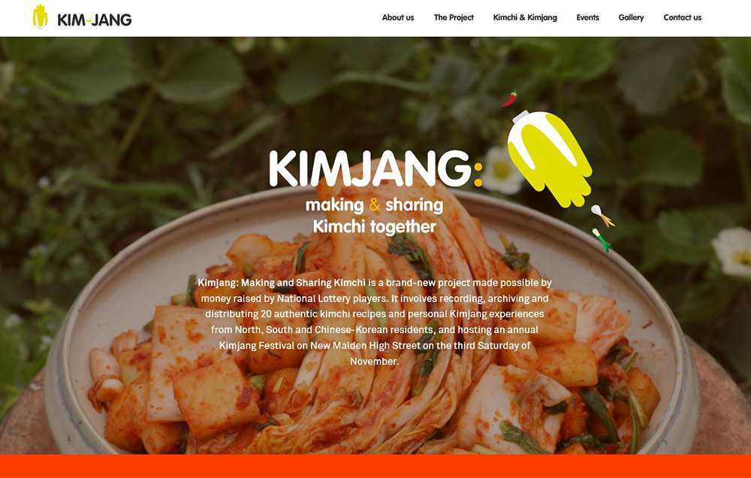
Task: Click the orange colon after KIMJANG
Action: click(x=478, y=174)
